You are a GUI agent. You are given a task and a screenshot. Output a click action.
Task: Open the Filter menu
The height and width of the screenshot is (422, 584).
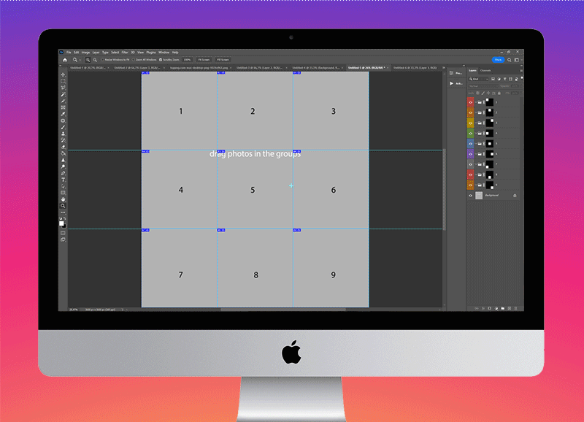click(x=125, y=53)
